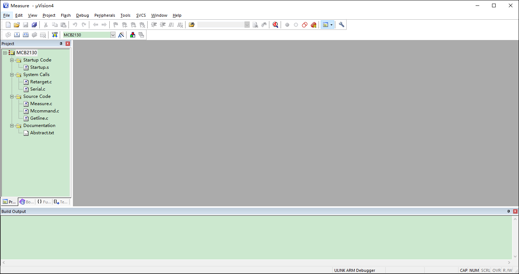Click the Build target icon
The width and height of the screenshot is (519, 274).
click(x=17, y=35)
